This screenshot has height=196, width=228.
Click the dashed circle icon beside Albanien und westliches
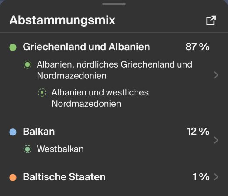[42, 92]
